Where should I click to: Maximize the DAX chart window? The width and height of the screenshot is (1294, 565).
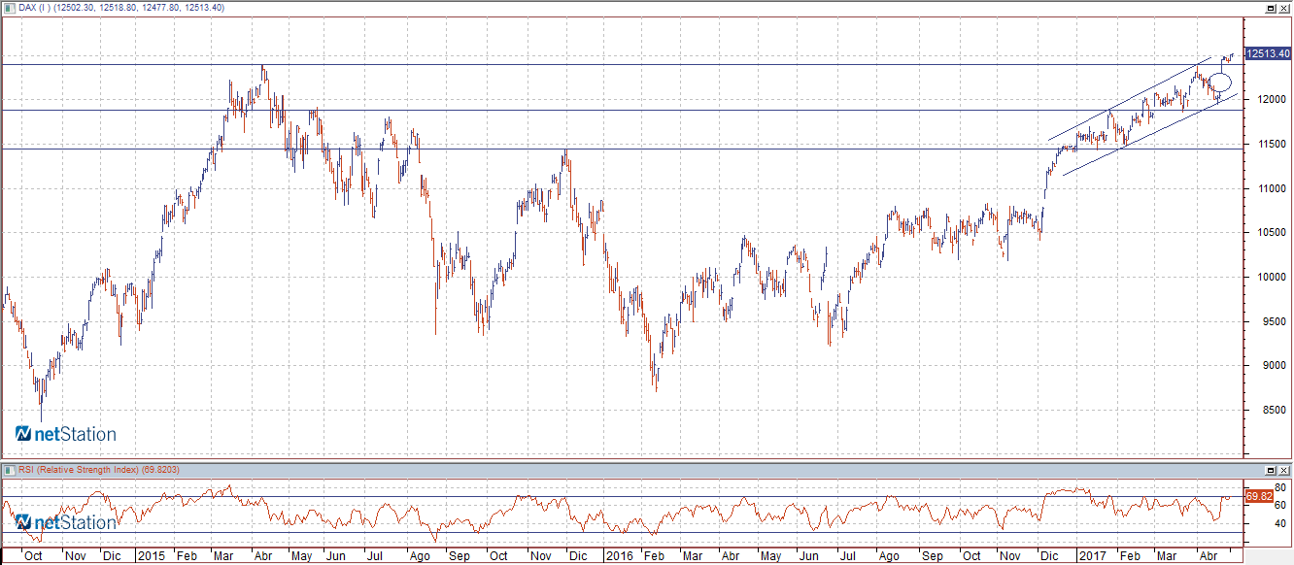tap(1269, 8)
